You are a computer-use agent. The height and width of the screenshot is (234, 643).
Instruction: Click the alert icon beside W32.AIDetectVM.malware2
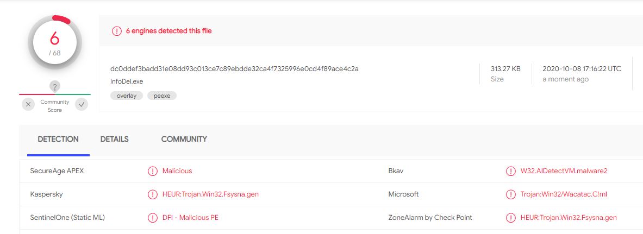[510, 171]
